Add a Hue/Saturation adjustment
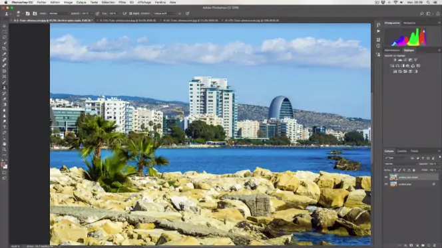This screenshot has width=442, height=248. tap(392, 66)
